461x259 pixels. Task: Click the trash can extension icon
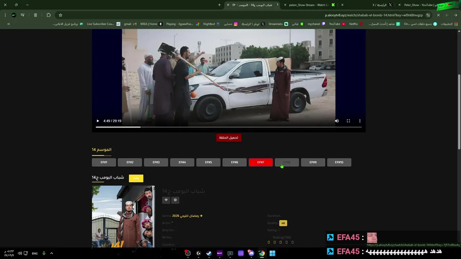point(35,15)
